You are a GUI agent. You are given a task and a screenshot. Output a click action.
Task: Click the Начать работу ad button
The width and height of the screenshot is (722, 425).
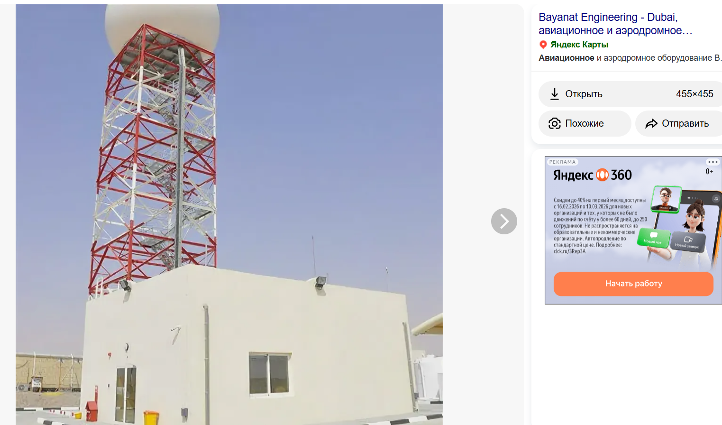633,284
